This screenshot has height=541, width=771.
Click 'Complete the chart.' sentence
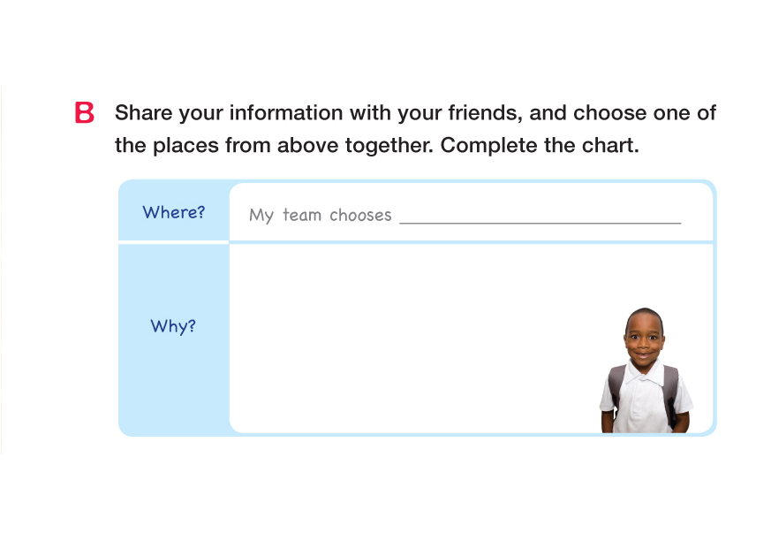539,146
